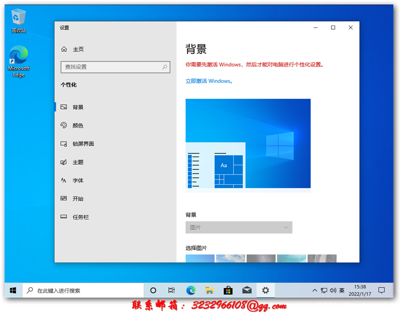This screenshot has height=314, width=401.
Task: Choose the fifth gray rock wallpaper thumbnail
Action: (322, 258)
